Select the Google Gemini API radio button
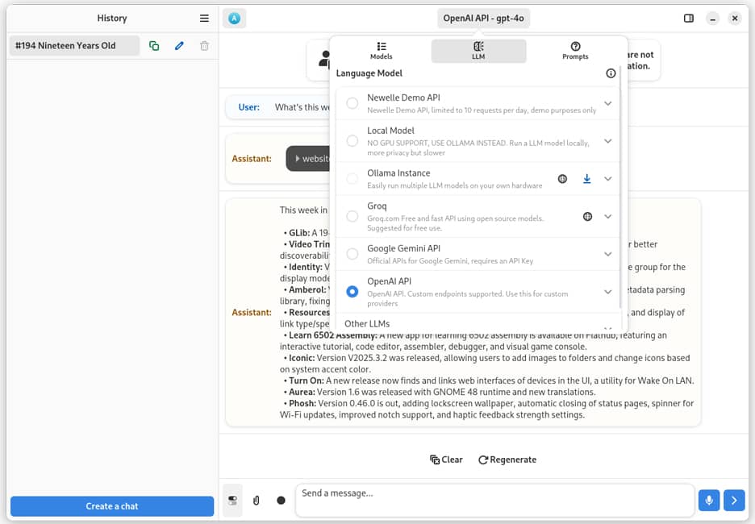 pyautogui.click(x=352, y=254)
